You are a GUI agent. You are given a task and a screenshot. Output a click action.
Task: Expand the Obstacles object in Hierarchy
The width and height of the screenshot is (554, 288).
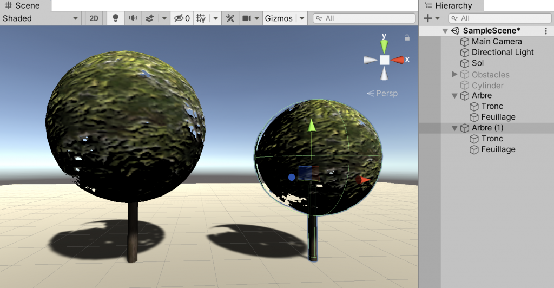click(454, 74)
